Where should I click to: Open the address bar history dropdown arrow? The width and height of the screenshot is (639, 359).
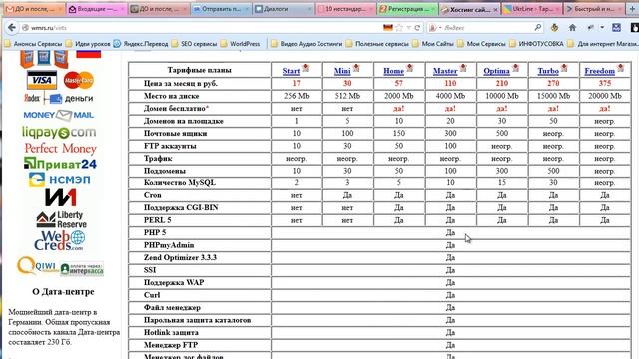pos(408,28)
